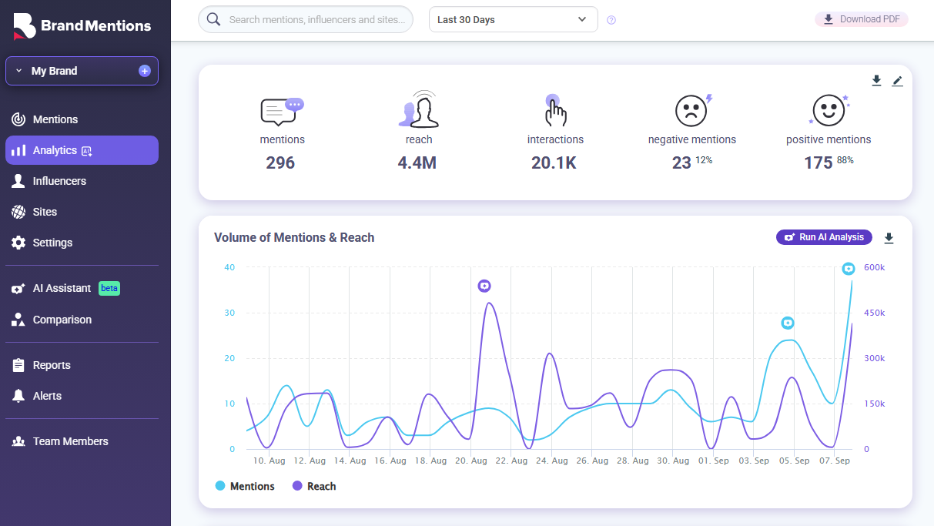
Task: Click the search magnifier icon
Action: pyautogui.click(x=213, y=19)
